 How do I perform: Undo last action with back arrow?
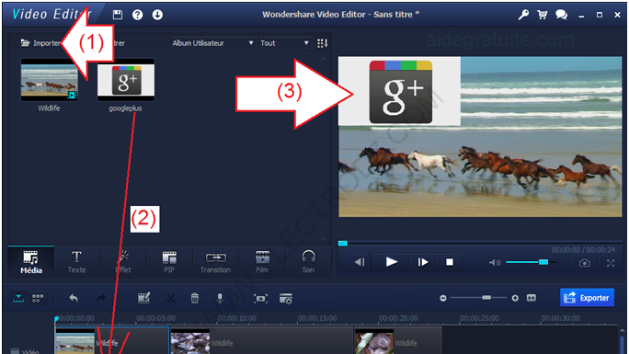(x=74, y=298)
